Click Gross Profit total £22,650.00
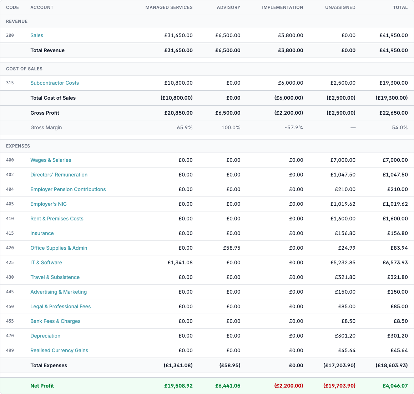Image resolution: width=414 pixels, height=394 pixels. [x=393, y=113]
